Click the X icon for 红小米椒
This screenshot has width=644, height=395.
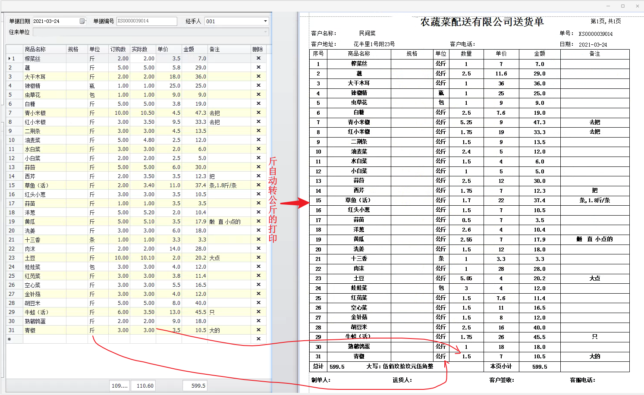pos(258,122)
